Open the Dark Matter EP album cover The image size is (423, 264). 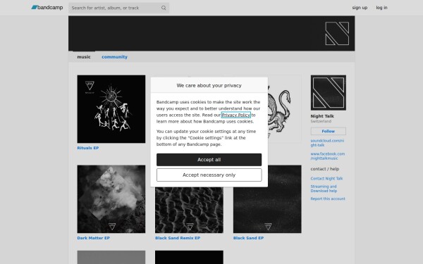pyautogui.click(x=111, y=199)
